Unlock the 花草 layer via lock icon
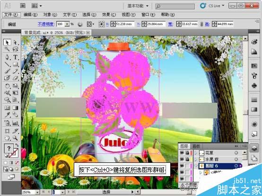 (187, 153)
